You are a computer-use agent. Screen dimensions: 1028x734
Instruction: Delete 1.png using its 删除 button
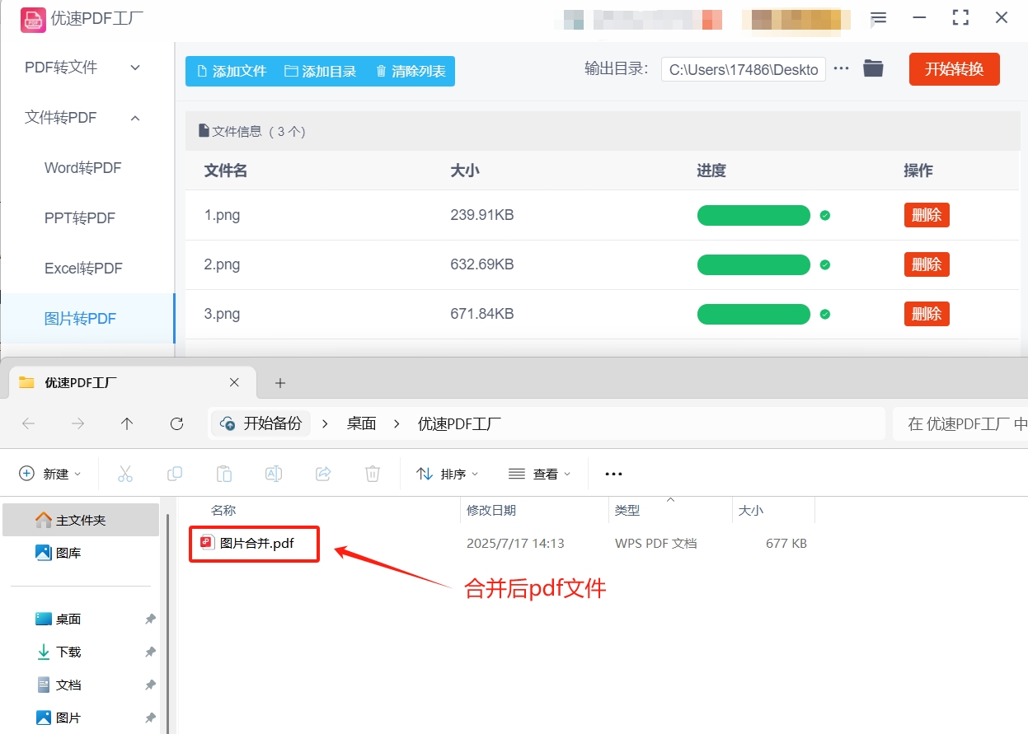point(926,215)
